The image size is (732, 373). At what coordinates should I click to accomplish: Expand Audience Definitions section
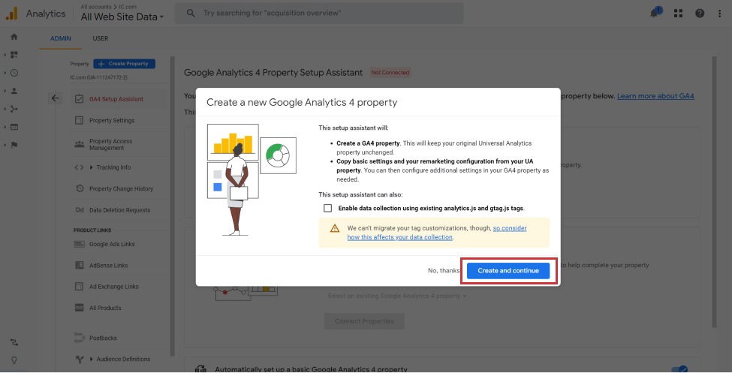tap(92, 359)
